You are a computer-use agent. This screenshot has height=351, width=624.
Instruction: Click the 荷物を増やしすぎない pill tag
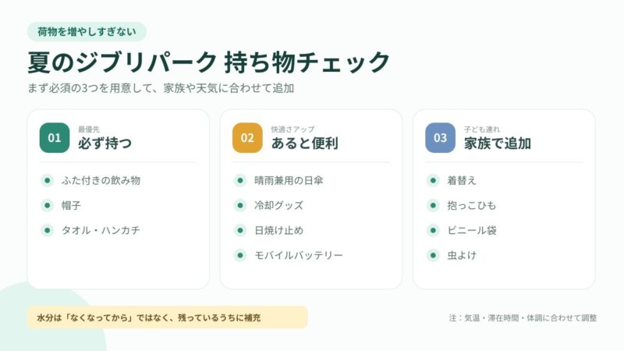(87, 31)
